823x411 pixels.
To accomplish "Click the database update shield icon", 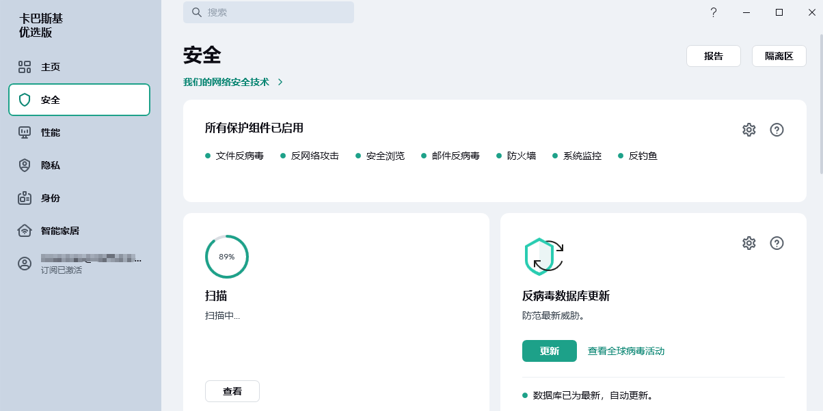I will [x=543, y=257].
